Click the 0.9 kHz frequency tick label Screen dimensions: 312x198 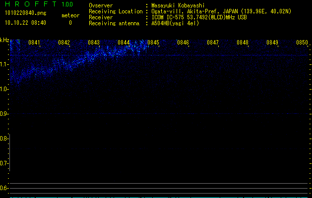click(4, 114)
